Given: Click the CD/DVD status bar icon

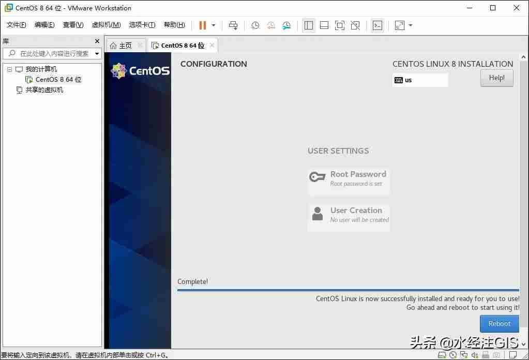Looking at the screenshot, I should (x=453, y=355).
